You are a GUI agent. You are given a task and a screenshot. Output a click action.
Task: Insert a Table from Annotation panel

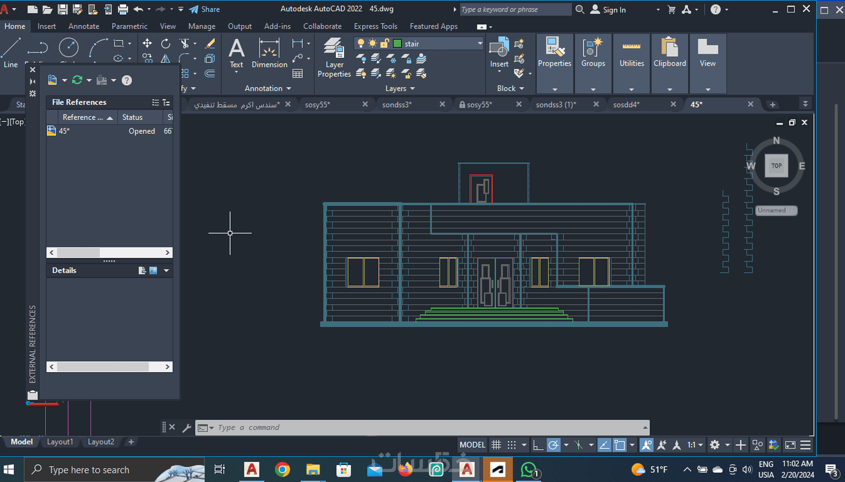[x=298, y=74]
